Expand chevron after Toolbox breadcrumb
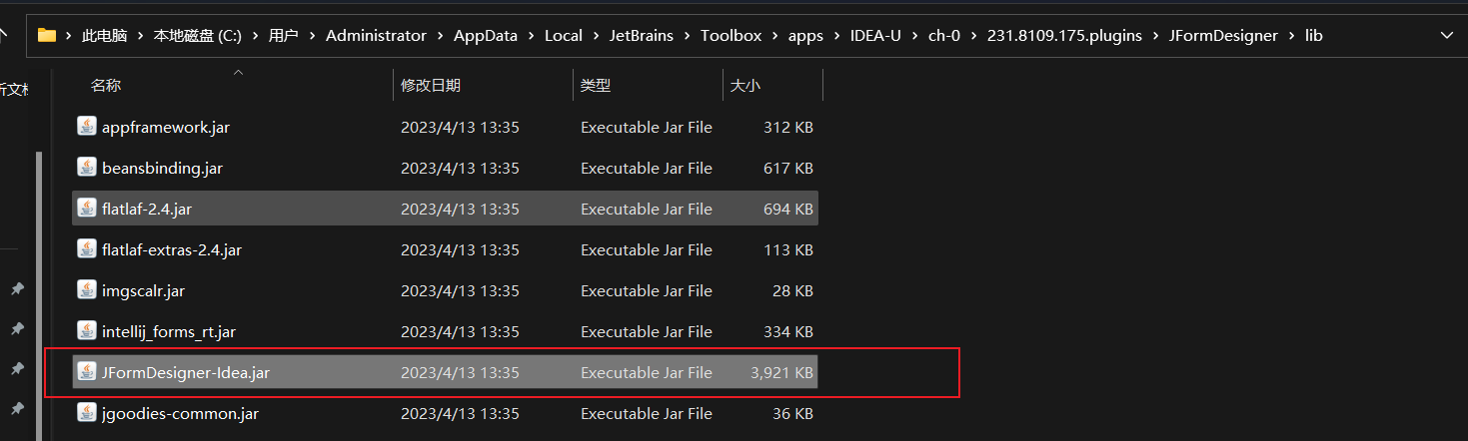The image size is (1468, 441). (774, 35)
